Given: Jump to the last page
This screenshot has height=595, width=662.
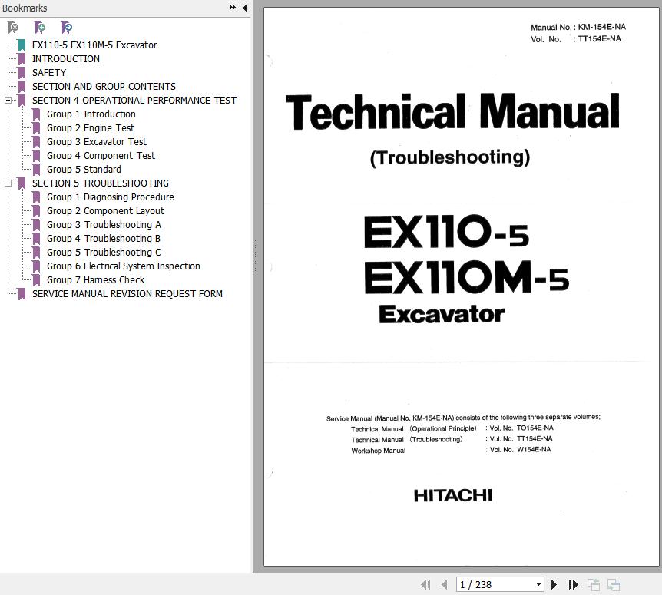Looking at the screenshot, I should 573,584.
